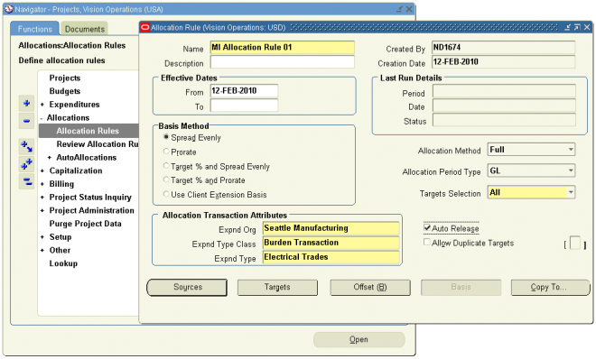Click the Offset (B) button
This screenshot has width=596, height=359.
pyautogui.click(x=370, y=287)
